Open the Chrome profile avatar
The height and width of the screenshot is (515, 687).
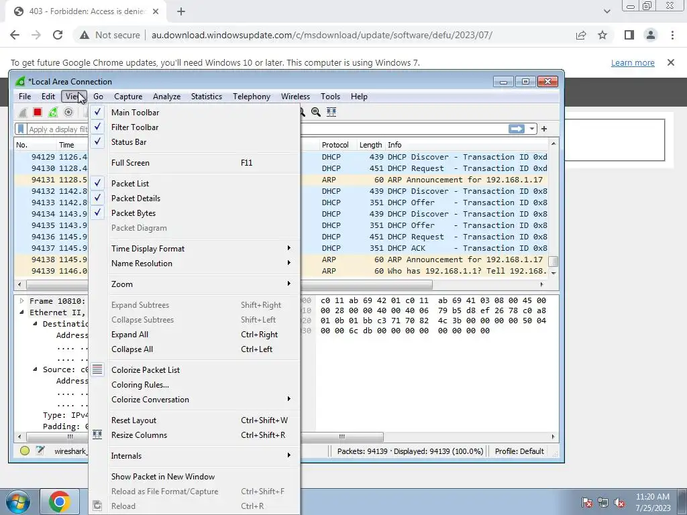651,35
